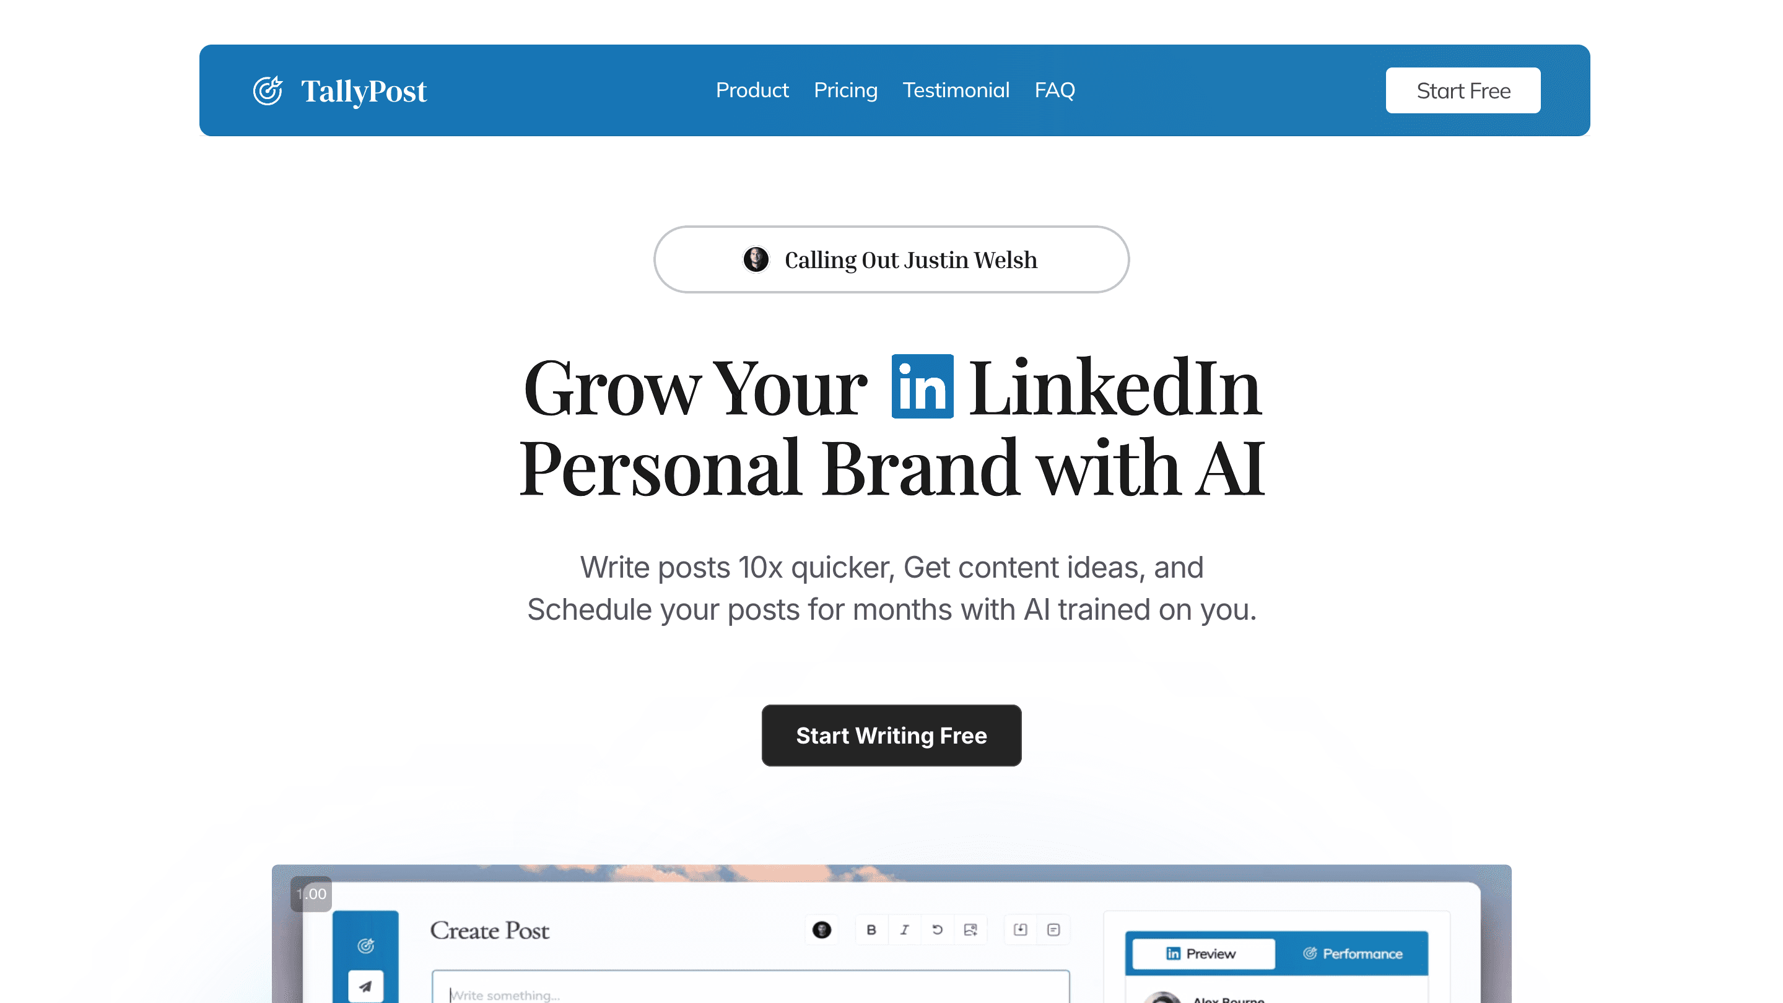Click the image upload icon in editor
This screenshot has height=1003, width=1783.
(x=971, y=929)
